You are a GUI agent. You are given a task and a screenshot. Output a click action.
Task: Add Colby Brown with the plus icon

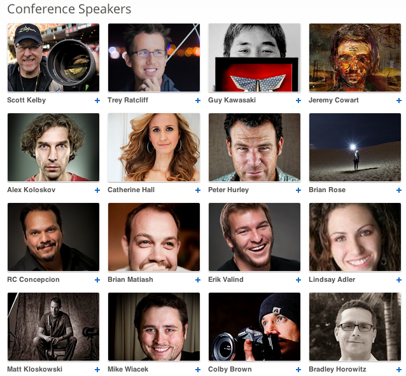[298, 370]
